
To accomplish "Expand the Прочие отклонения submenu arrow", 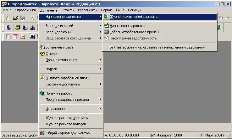I will 101,60.
